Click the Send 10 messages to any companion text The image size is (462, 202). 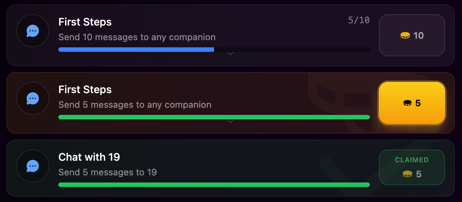coord(137,37)
